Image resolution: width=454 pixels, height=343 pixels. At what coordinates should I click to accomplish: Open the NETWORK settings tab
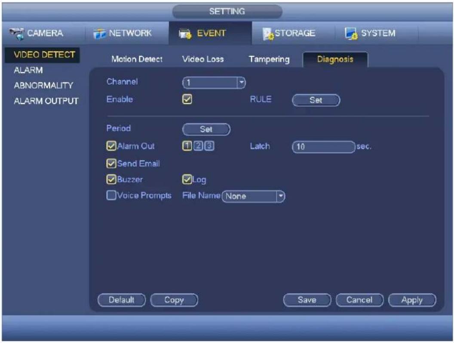pyautogui.click(x=127, y=33)
